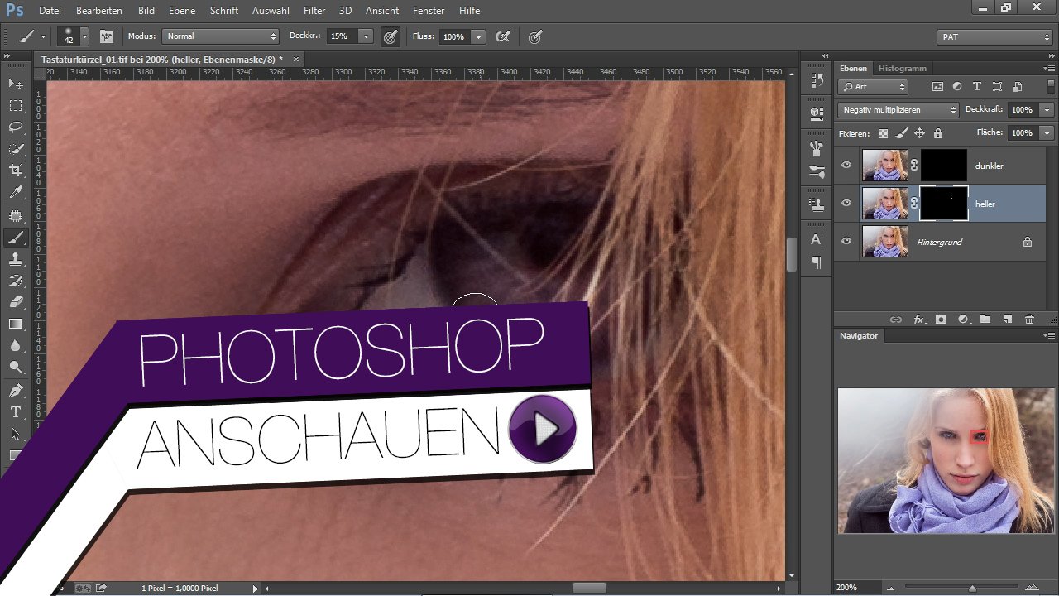Open the Clone Source panel icon
The width and height of the screenshot is (1059, 596).
pos(817,204)
